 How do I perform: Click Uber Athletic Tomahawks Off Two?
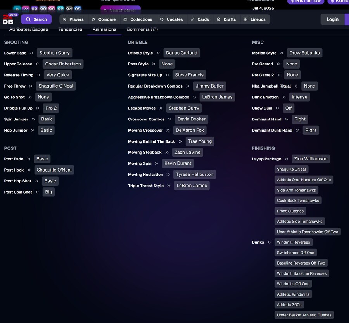tap(308, 232)
